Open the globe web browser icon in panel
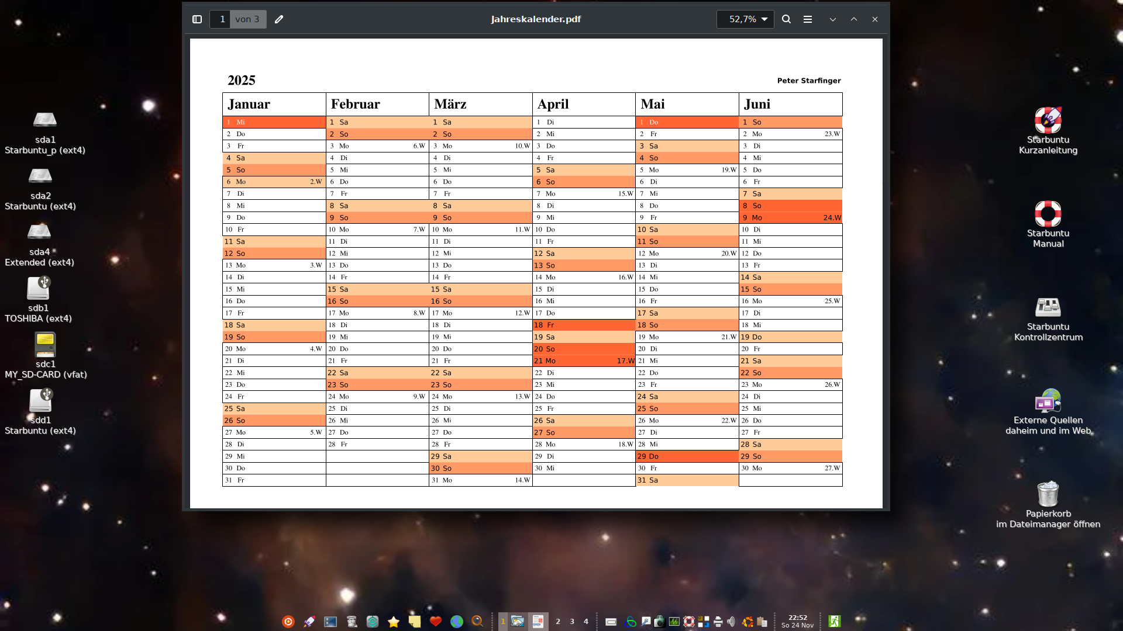The image size is (1123, 631). tap(457, 622)
